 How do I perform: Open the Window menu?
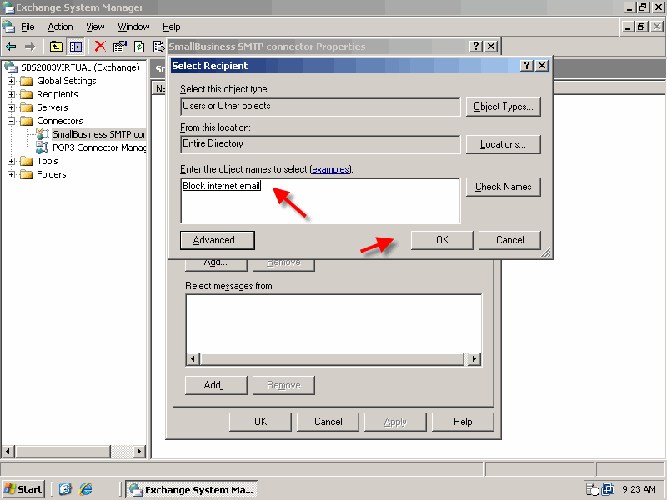click(133, 27)
